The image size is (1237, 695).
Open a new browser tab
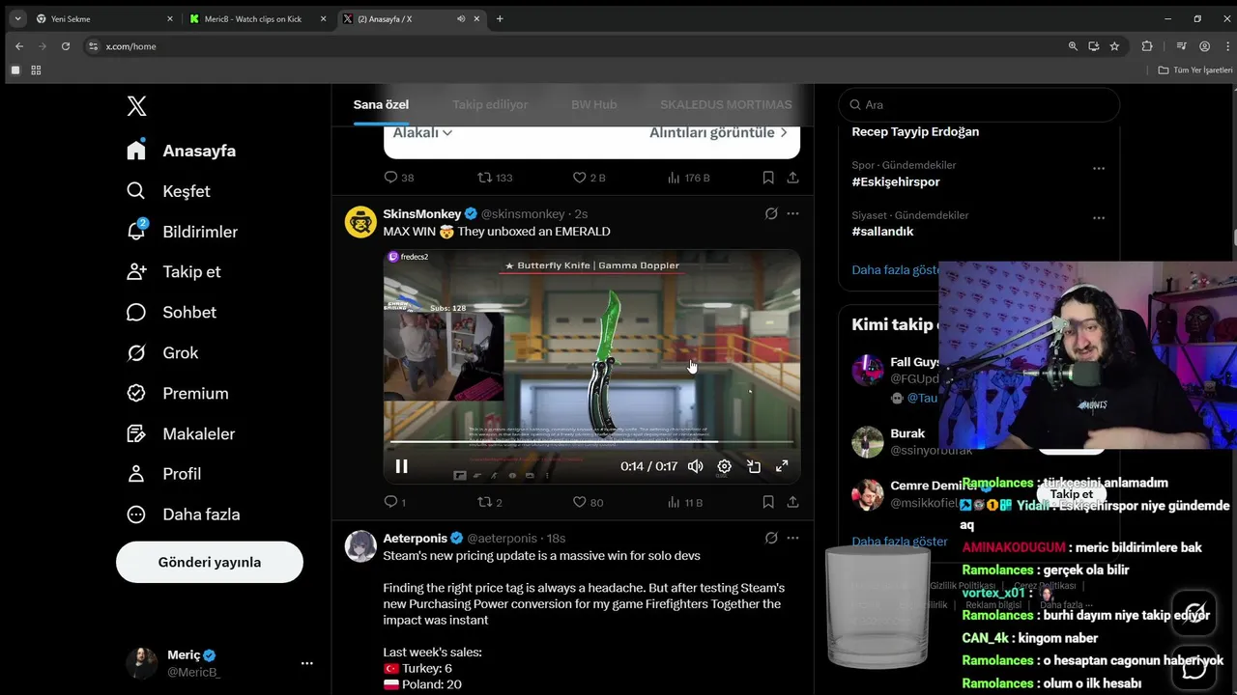point(500,18)
